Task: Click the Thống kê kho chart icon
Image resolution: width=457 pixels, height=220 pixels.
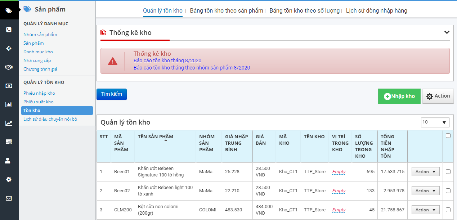Action: tap(103, 32)
